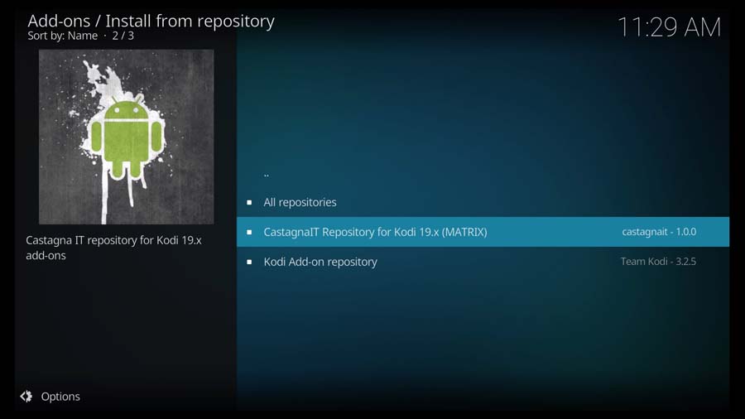Click the bullet icon beside Kodi Add-on repository

249,262
